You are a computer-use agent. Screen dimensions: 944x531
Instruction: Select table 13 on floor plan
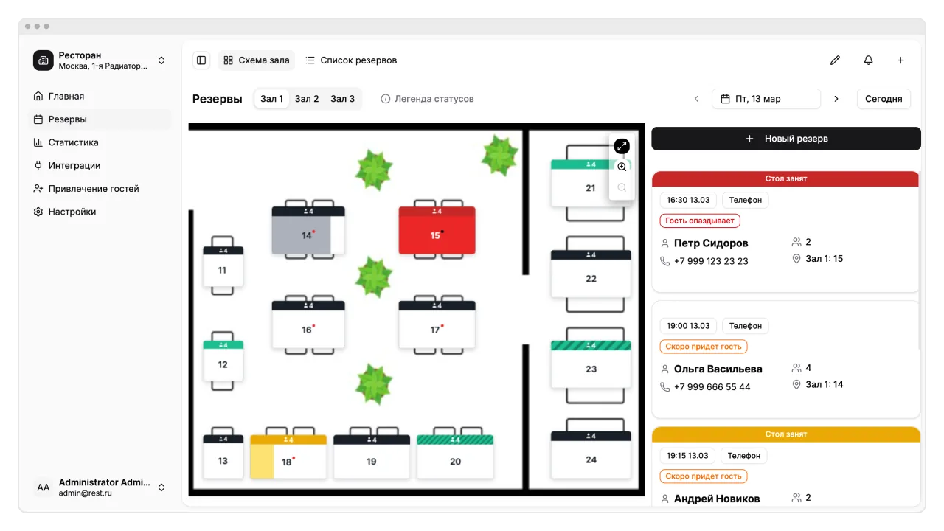tap(223, 457)
